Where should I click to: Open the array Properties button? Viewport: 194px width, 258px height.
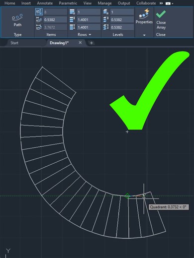click(x=144, y=16)
